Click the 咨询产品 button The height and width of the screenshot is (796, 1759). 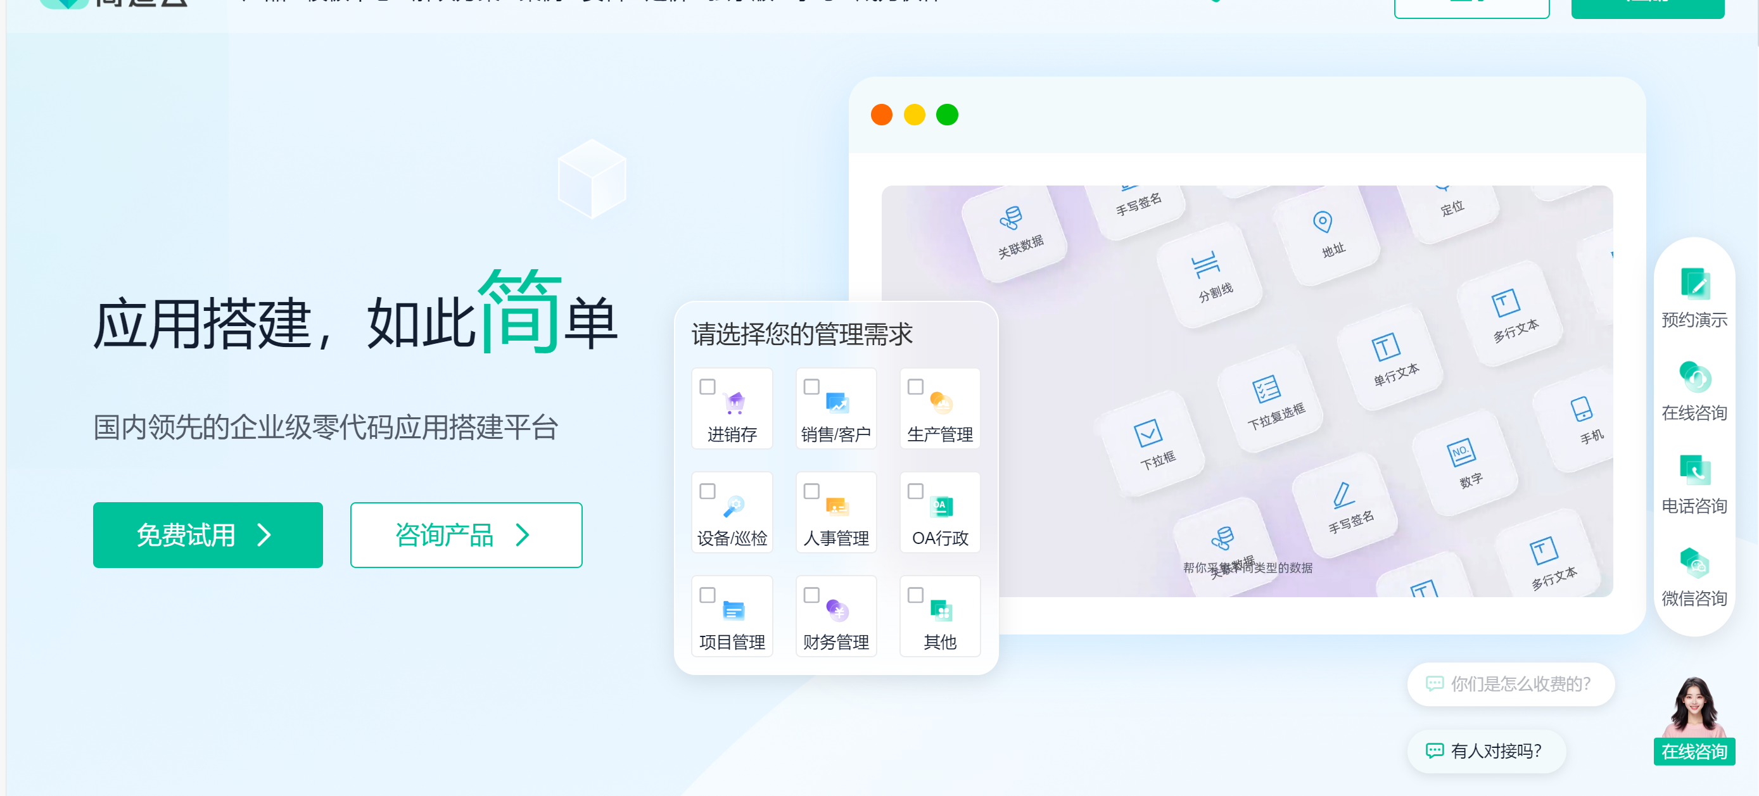(466, 535)
